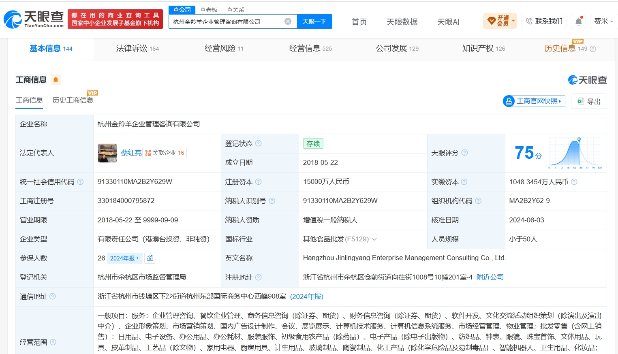618x354 pixels.
Task: Switch search mode to 查关系
Action: 235,10
